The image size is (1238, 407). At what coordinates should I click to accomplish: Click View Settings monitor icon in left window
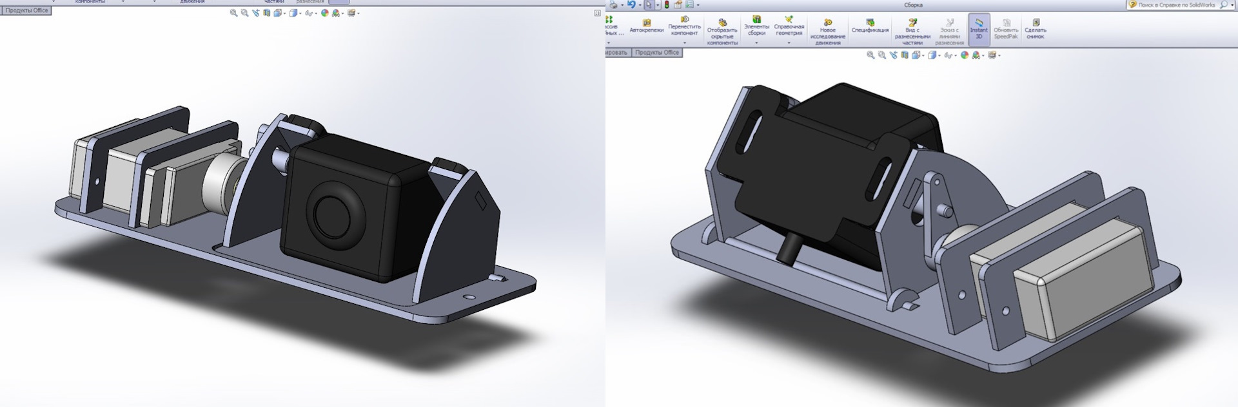[x=351, y=13]
